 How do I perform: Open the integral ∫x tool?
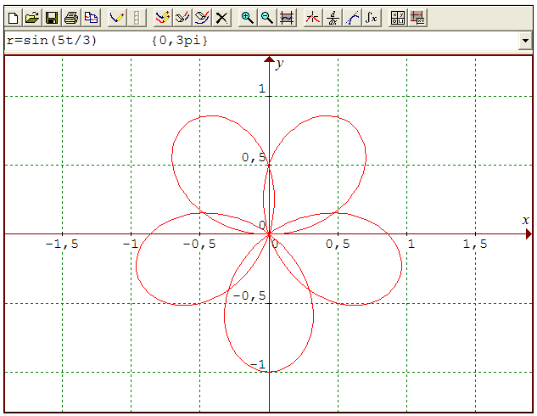[x=372, y=18]
